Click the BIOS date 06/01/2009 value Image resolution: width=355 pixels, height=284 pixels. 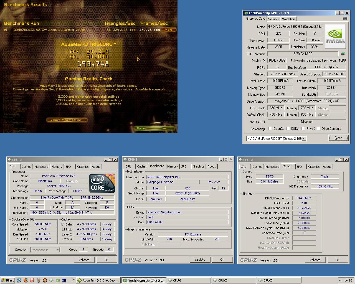(x=187, y=222)
